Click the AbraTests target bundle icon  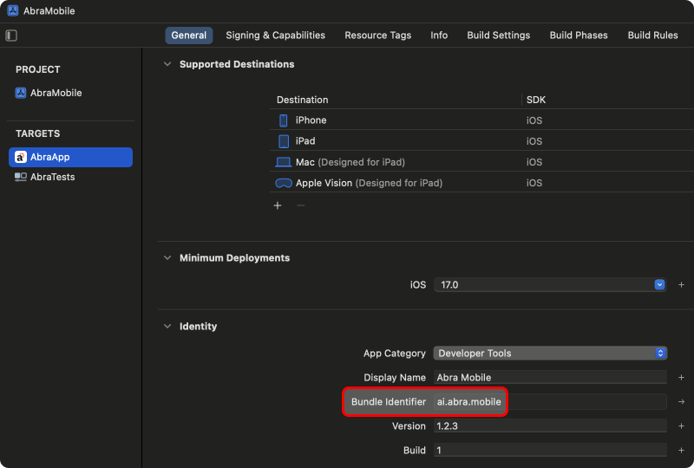pyautogui.click(x=20, y=177)
